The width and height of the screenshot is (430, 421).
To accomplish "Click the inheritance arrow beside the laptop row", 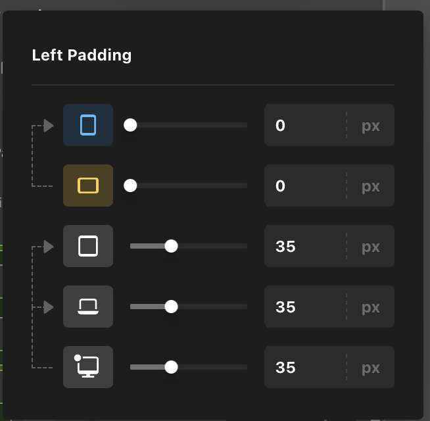I will [49, 307].
